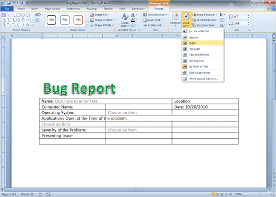The width and height of the screenshot is (276, 197).
Task: Select the star shape
Action: [x=28, y=25]
